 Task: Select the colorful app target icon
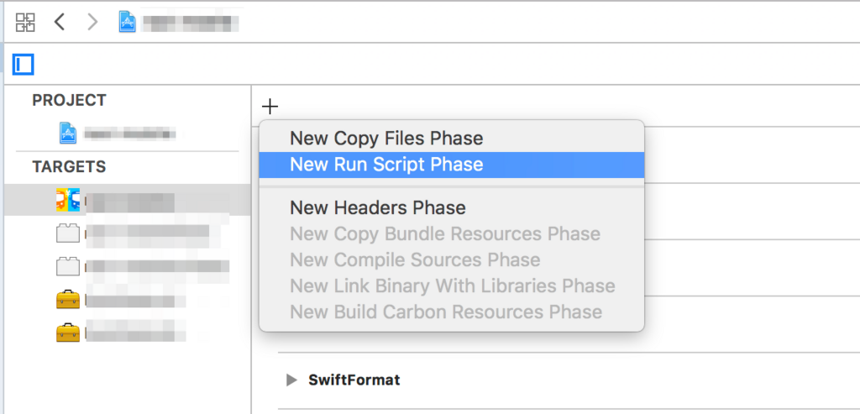[68, 200]
